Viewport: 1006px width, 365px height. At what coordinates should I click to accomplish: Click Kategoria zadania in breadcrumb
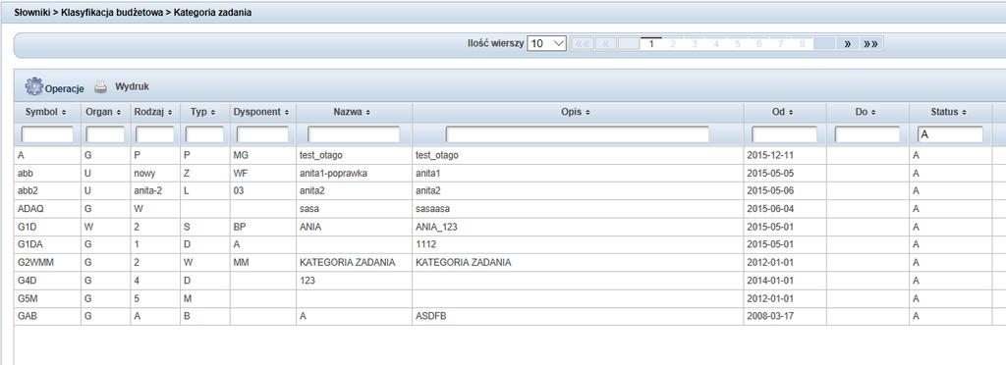tap(213, 12)
